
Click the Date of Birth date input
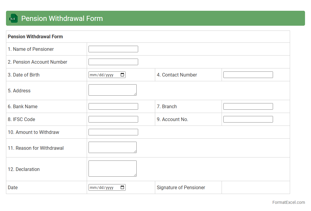point(103,75)
